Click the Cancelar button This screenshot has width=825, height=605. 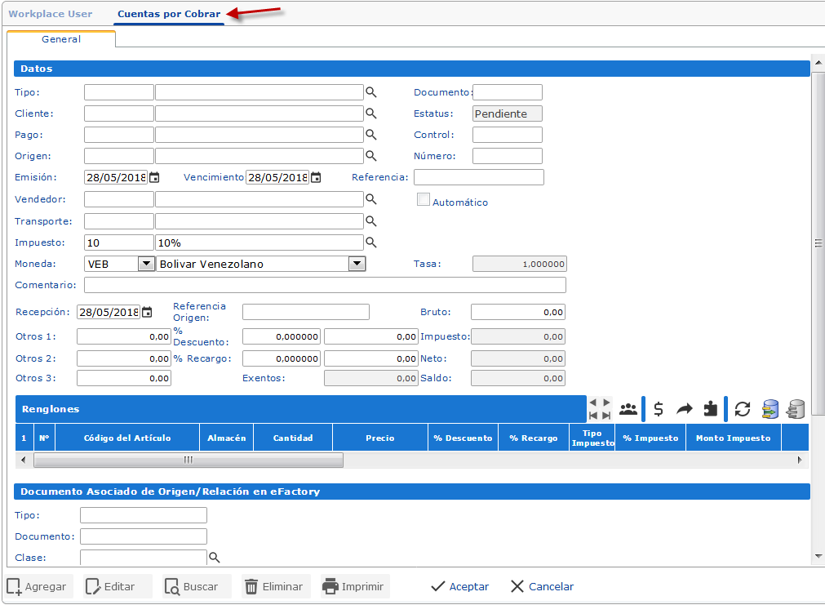click(x=542, y=586)
